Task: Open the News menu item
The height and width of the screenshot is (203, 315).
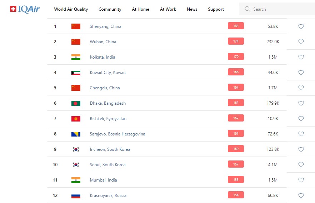Action: click(x=192, y=9)
